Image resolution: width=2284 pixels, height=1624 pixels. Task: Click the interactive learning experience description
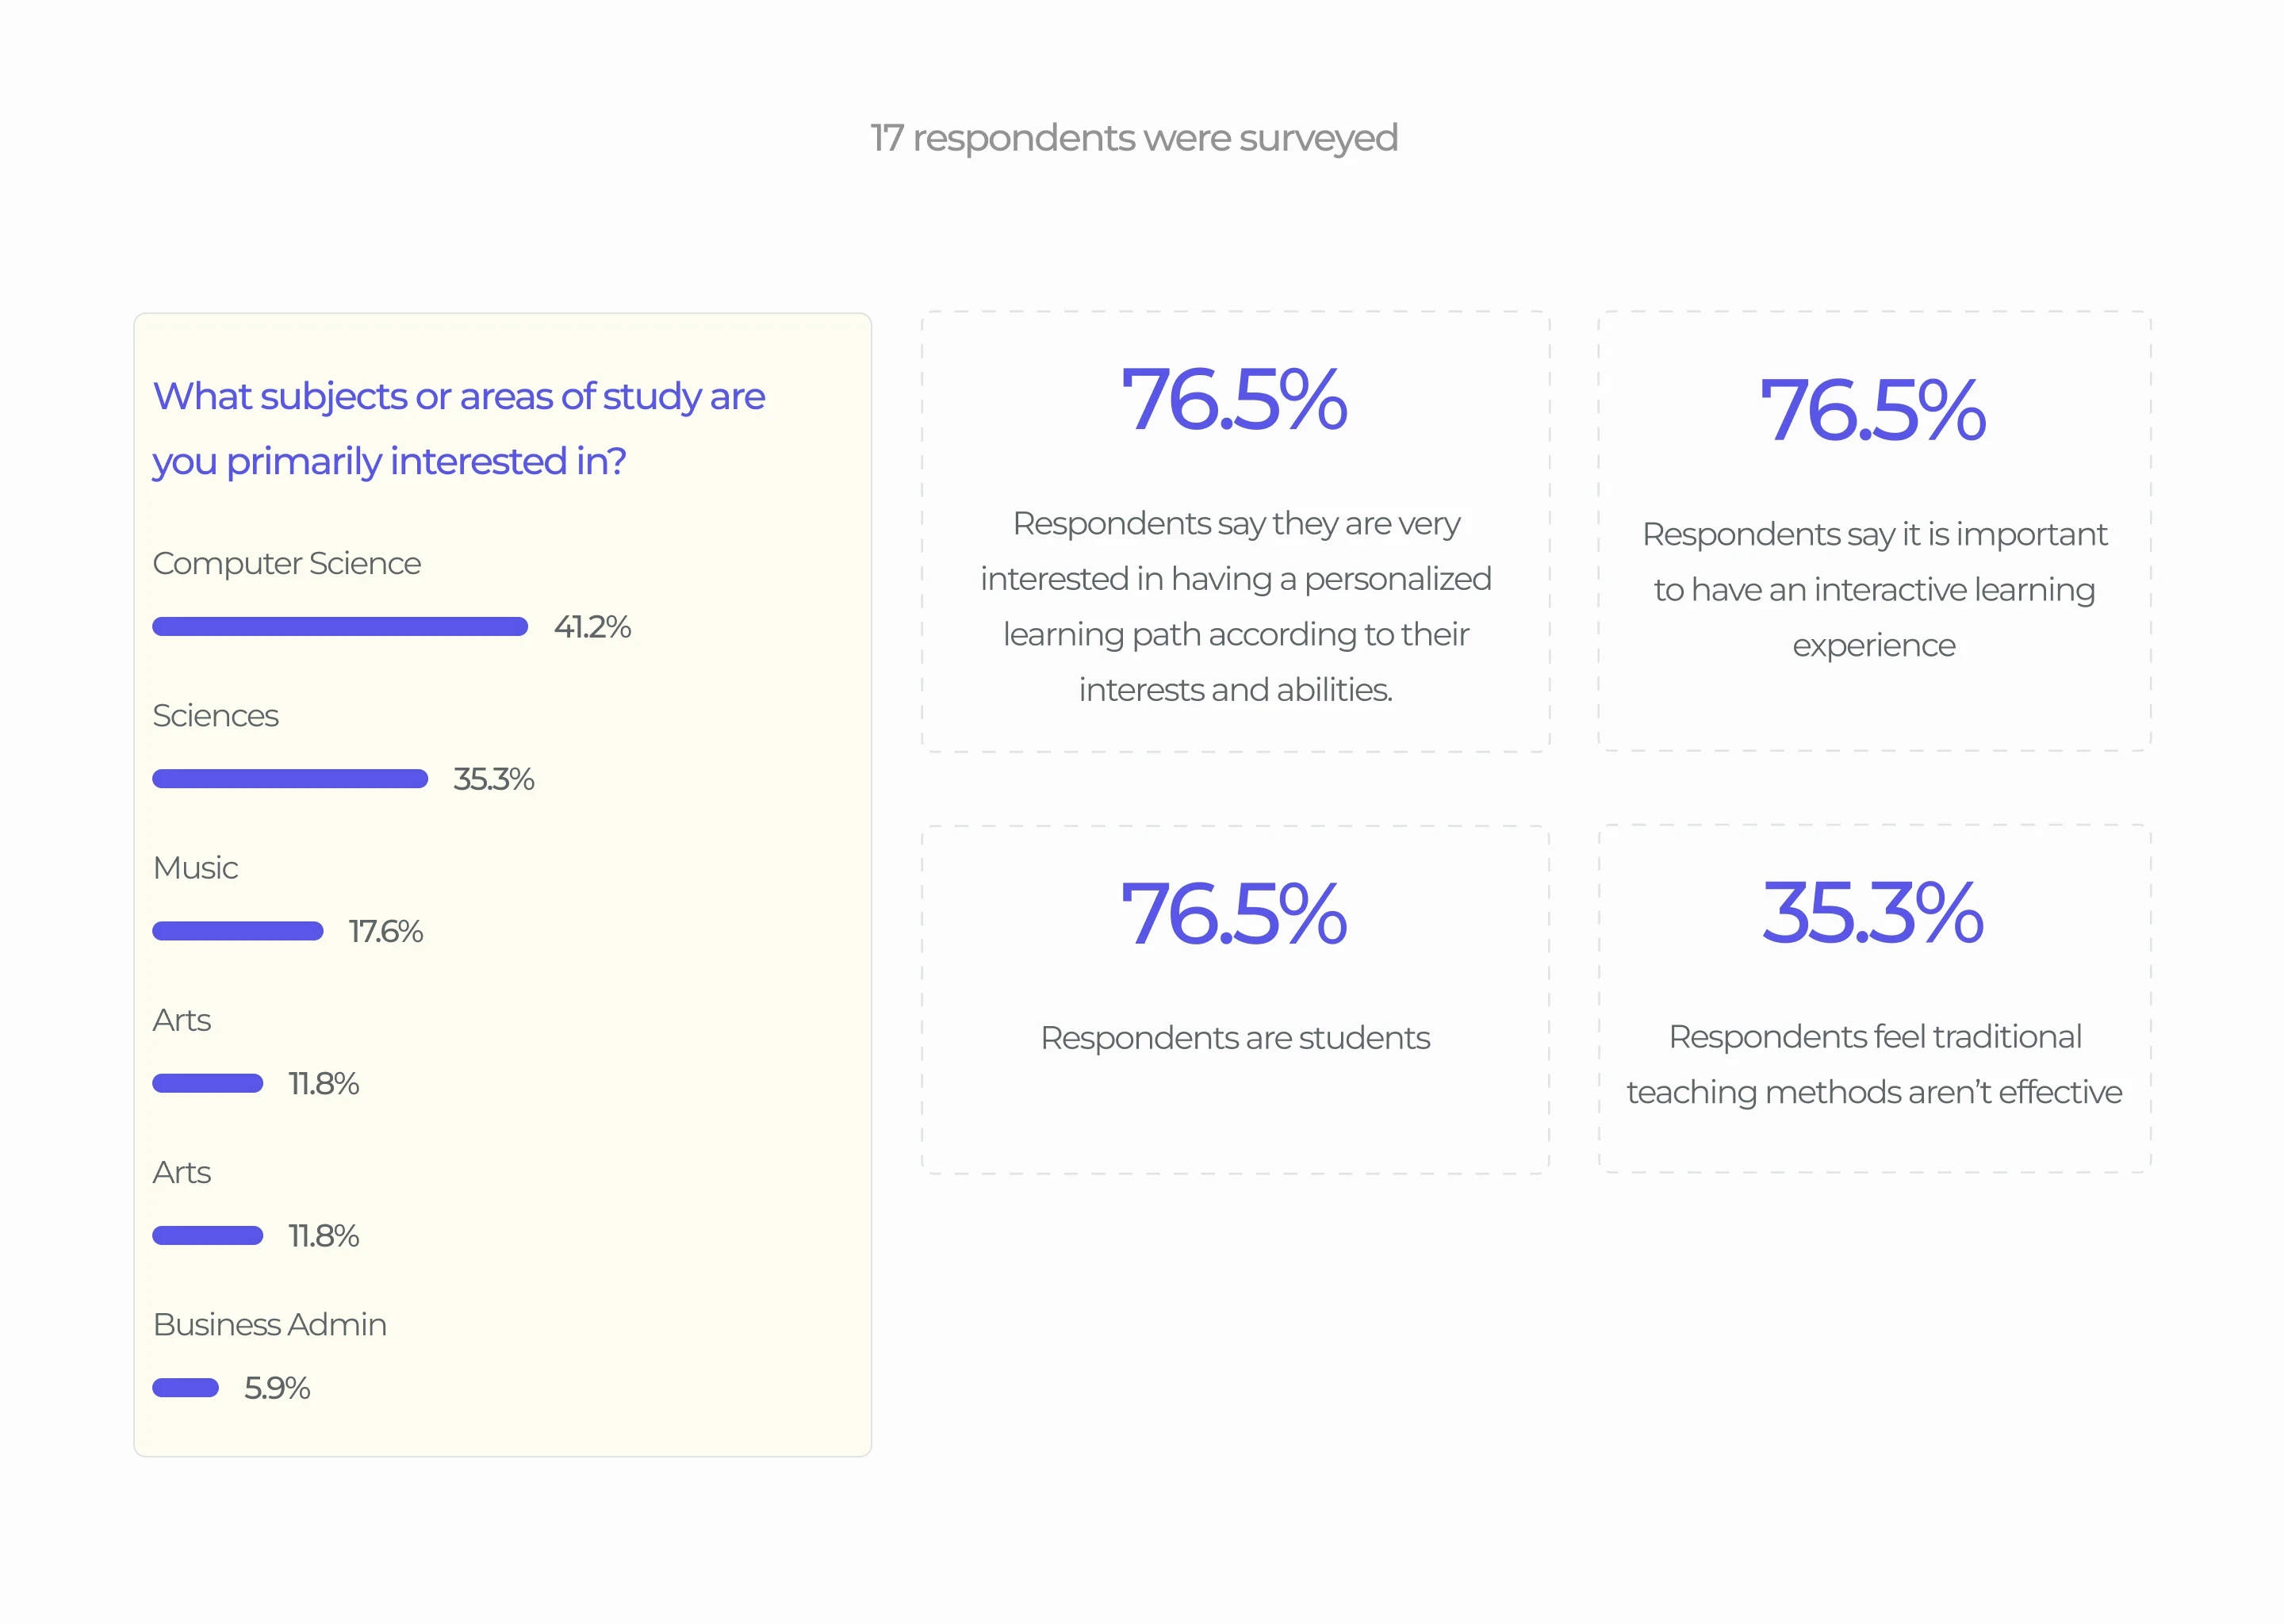point(1873,589)
